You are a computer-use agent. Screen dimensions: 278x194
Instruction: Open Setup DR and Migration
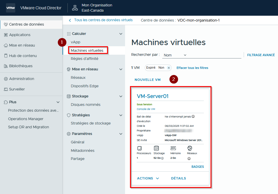click(x=28, y=127)
